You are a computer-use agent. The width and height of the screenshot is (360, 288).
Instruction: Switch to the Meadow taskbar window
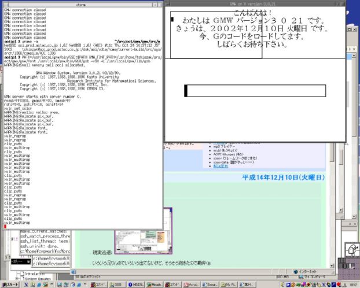coord(155,285)
